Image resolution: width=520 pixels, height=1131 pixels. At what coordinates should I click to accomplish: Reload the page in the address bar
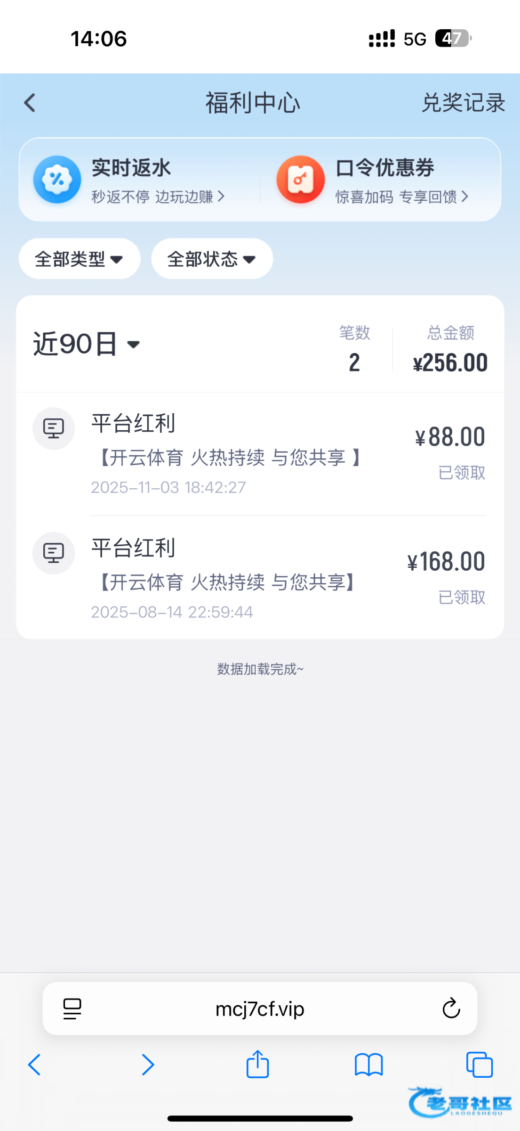coord(451,1009)
